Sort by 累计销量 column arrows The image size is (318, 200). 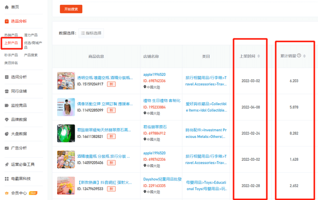pyautogui.click(x=304, y=56)
